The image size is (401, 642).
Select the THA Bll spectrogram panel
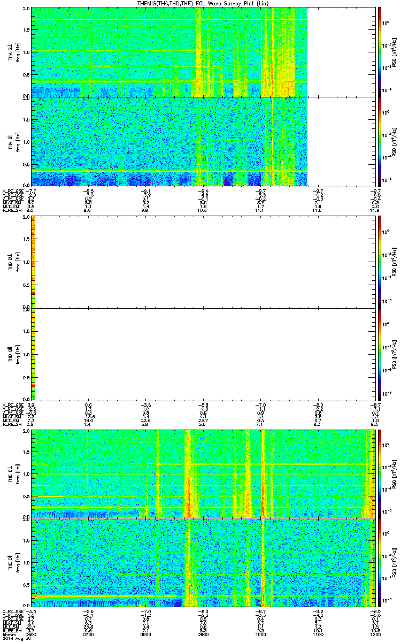click(204, 141)
